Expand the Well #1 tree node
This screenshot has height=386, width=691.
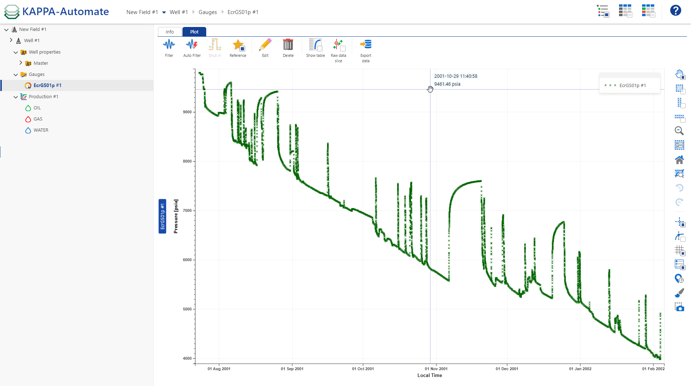coord(11,40)
